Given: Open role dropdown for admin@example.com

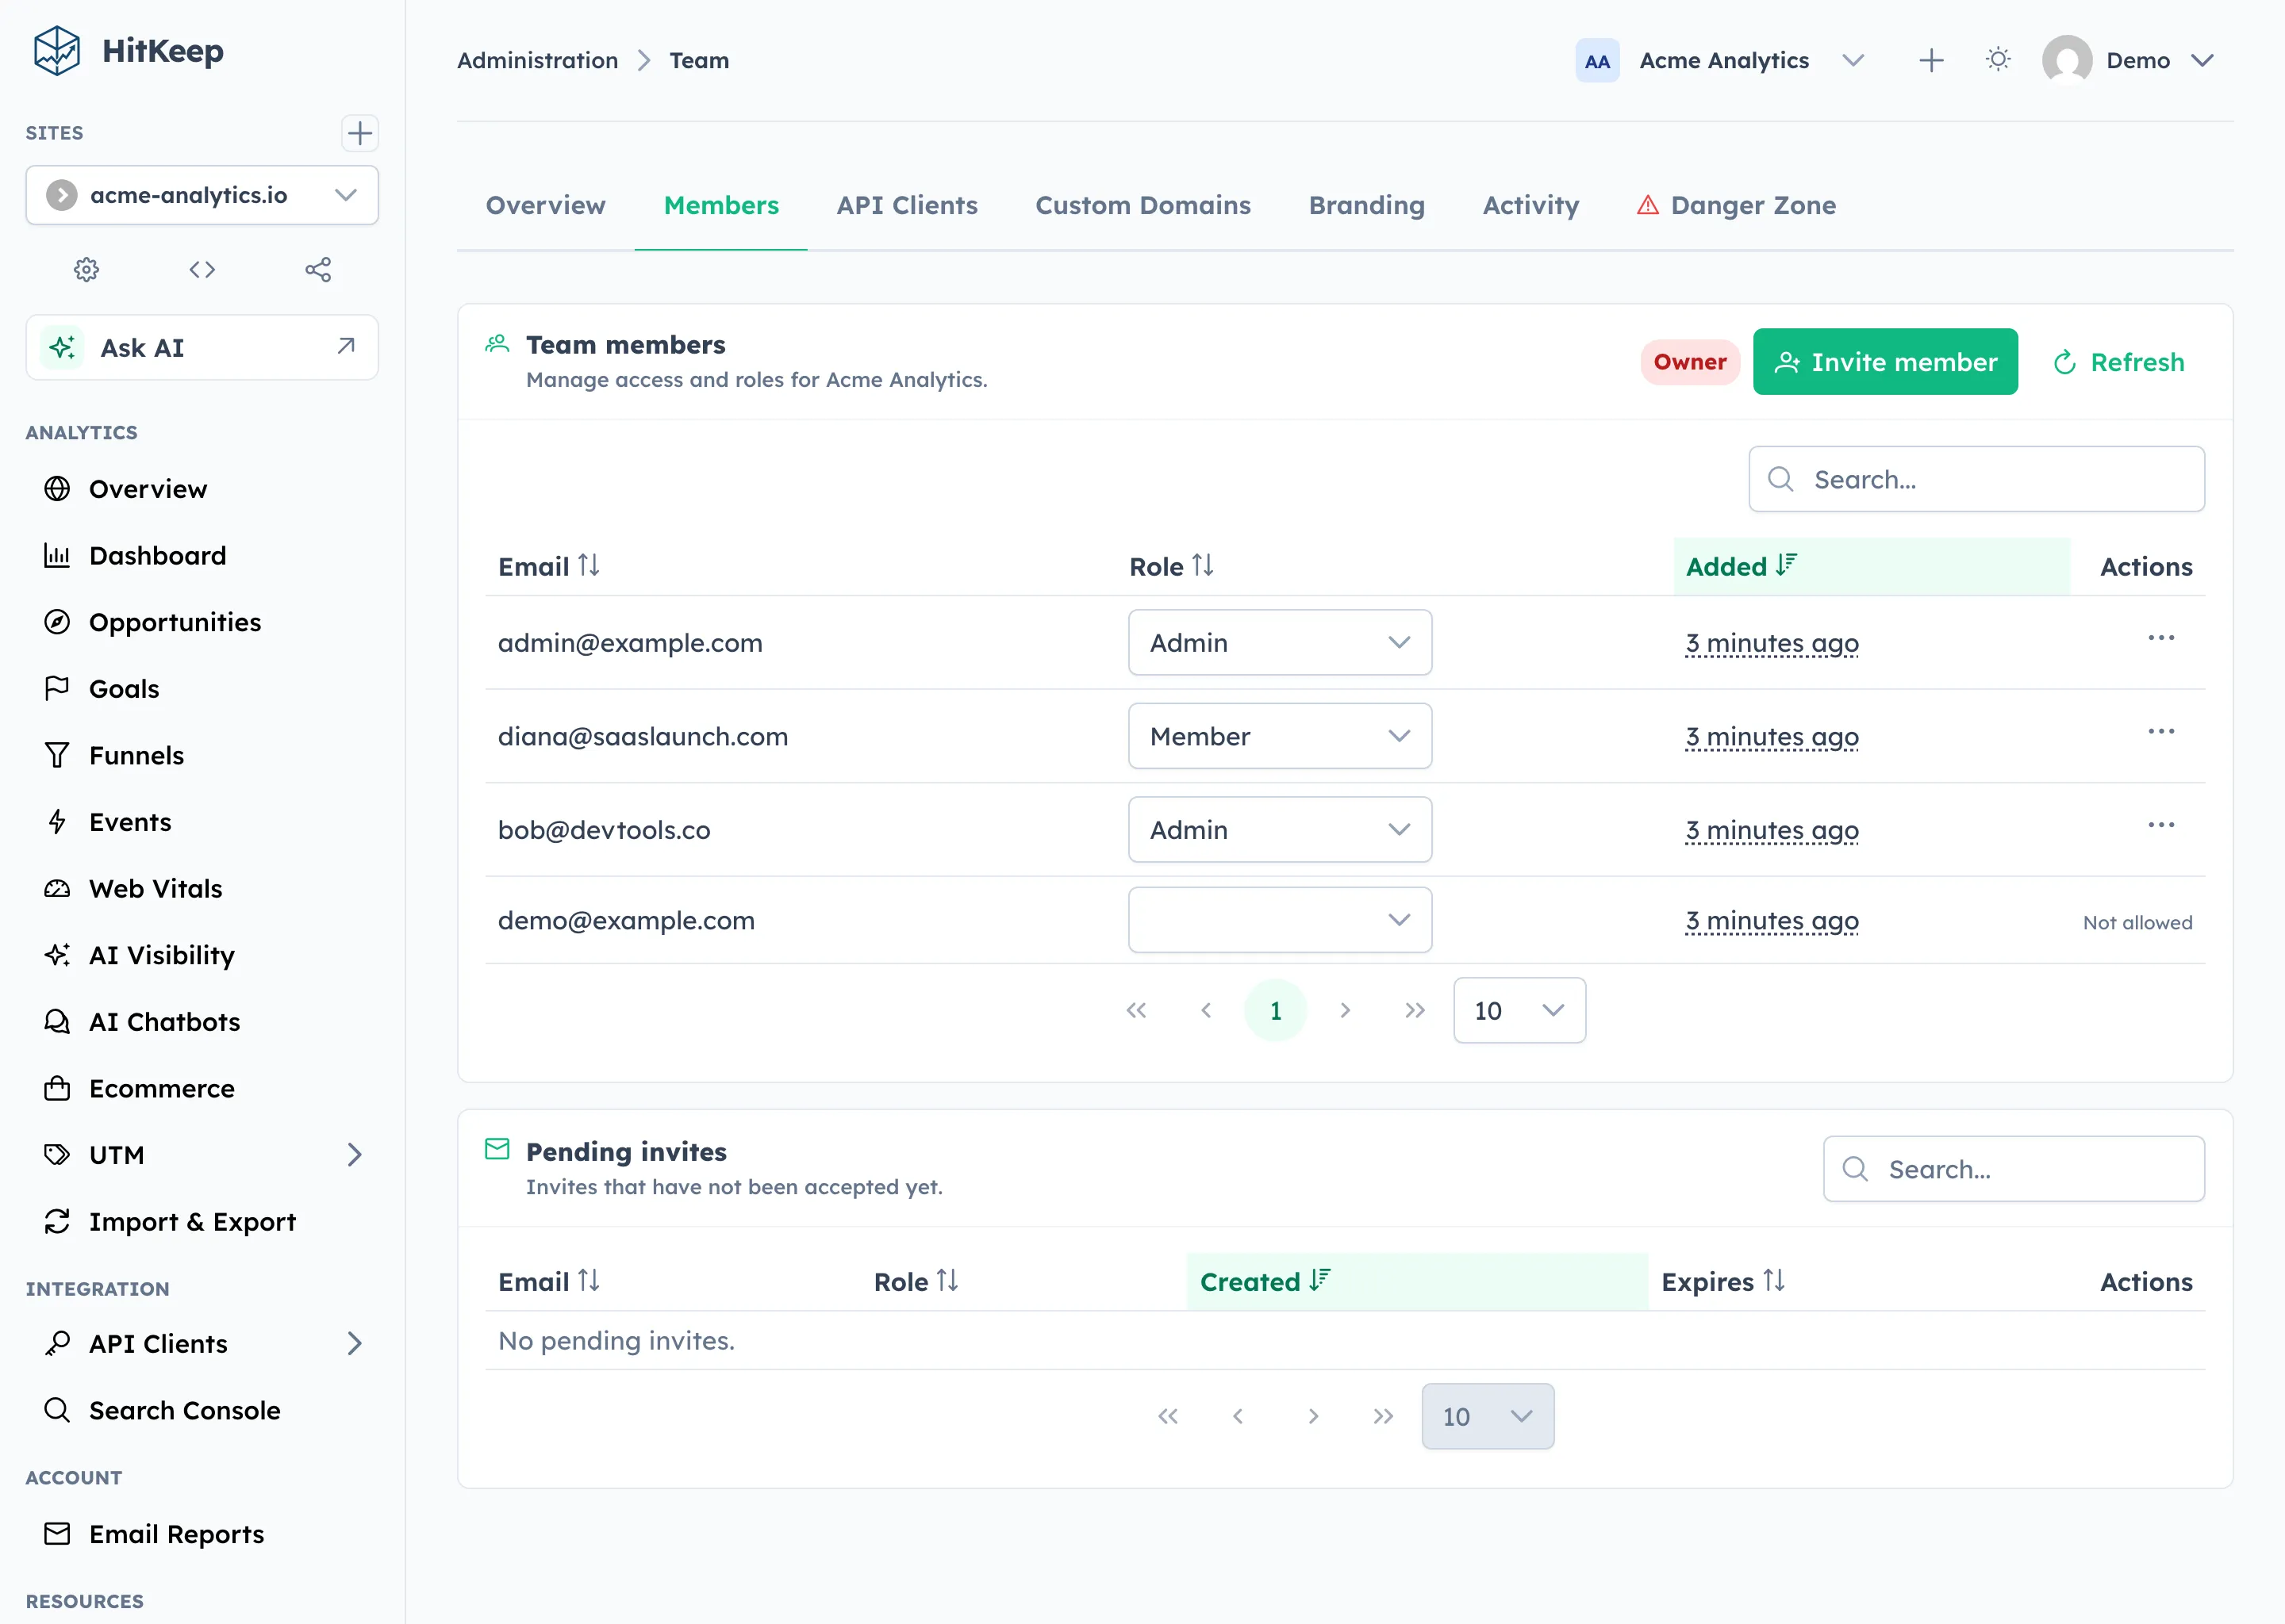Looking at the screenshot, I should click(x=1280, y=642).
